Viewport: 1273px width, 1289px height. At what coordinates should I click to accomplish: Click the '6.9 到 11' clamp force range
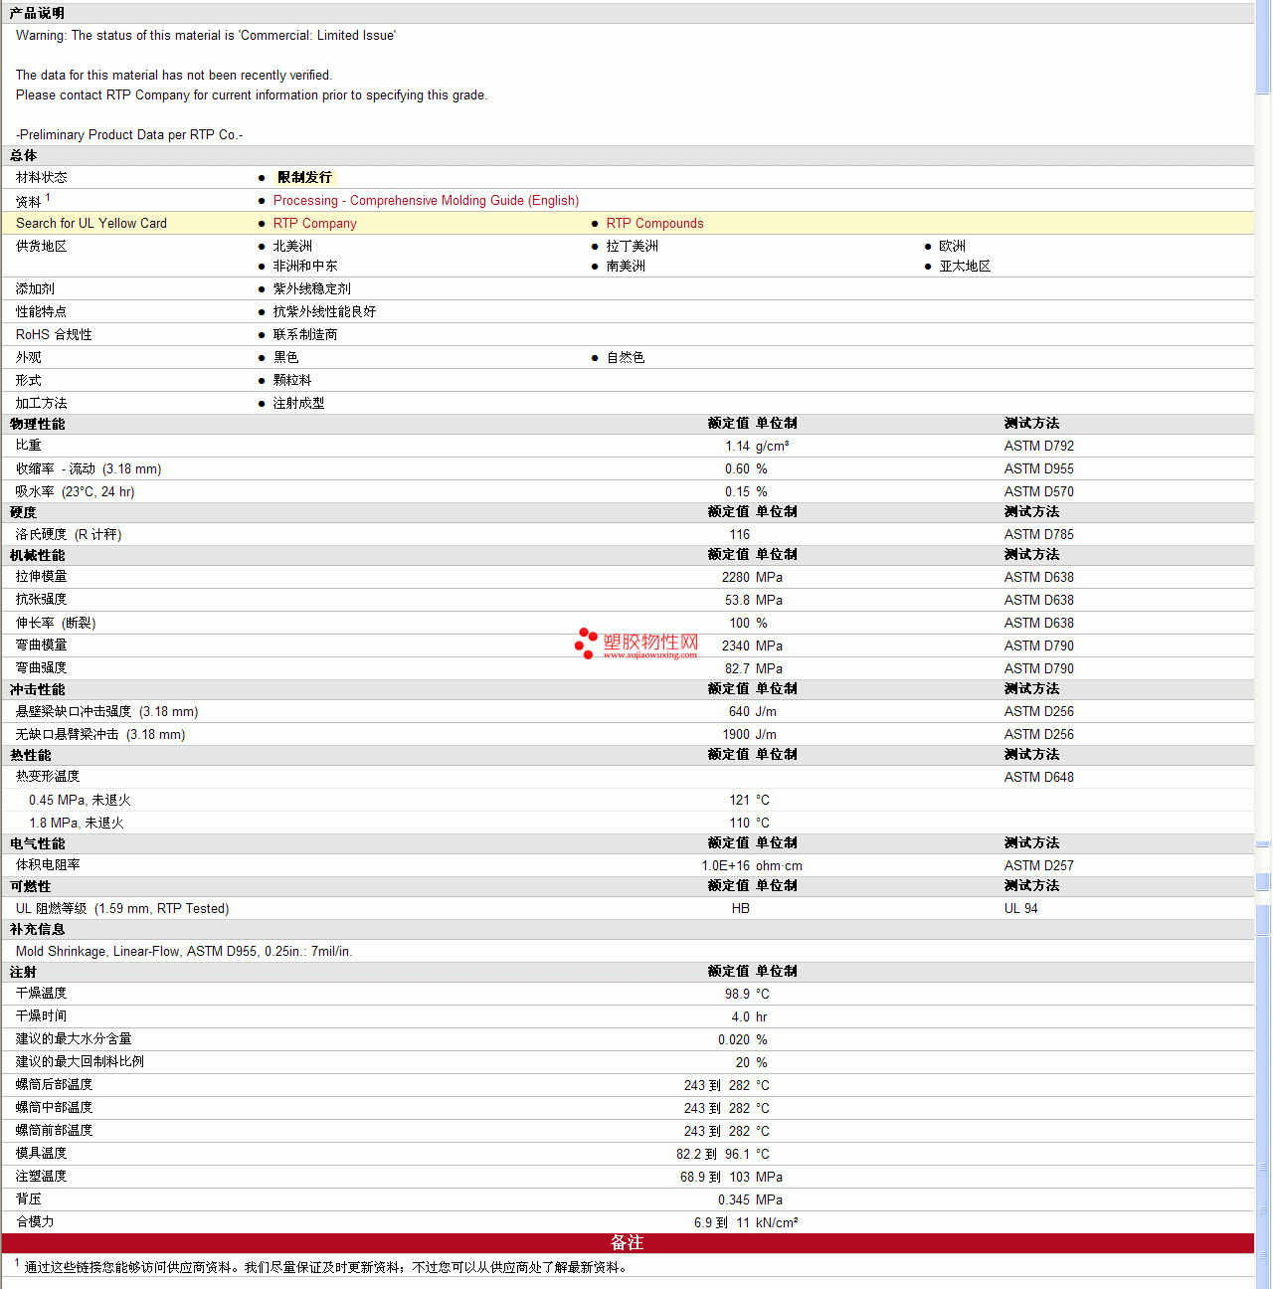[x=722, y=1223]
